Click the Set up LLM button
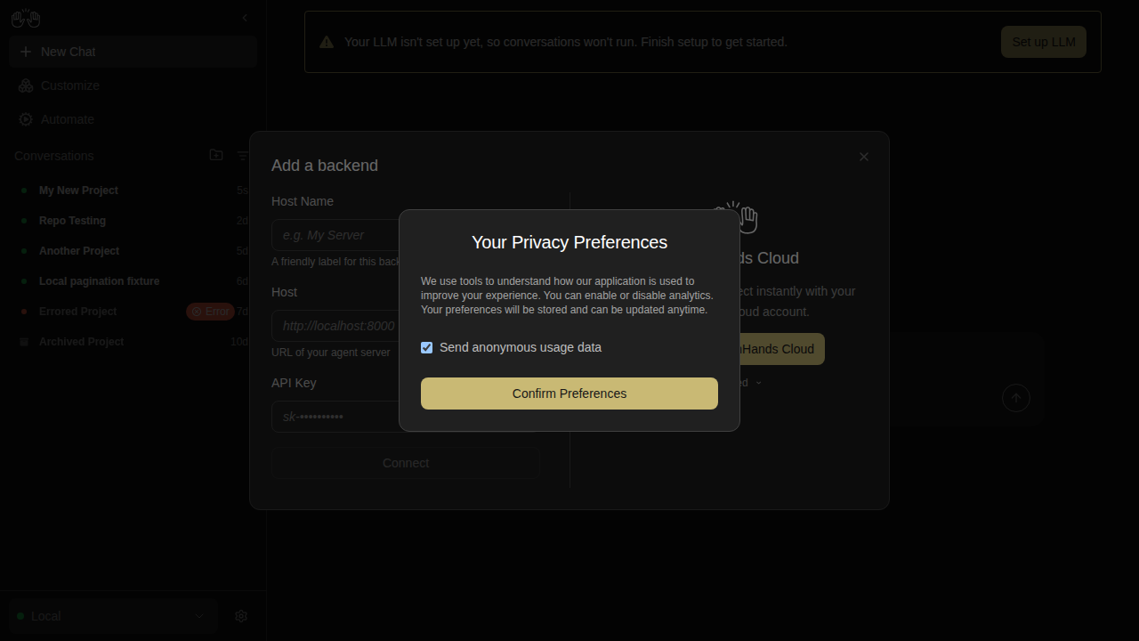This screenshot has width=1139, height=641. tap(1044, 42)
